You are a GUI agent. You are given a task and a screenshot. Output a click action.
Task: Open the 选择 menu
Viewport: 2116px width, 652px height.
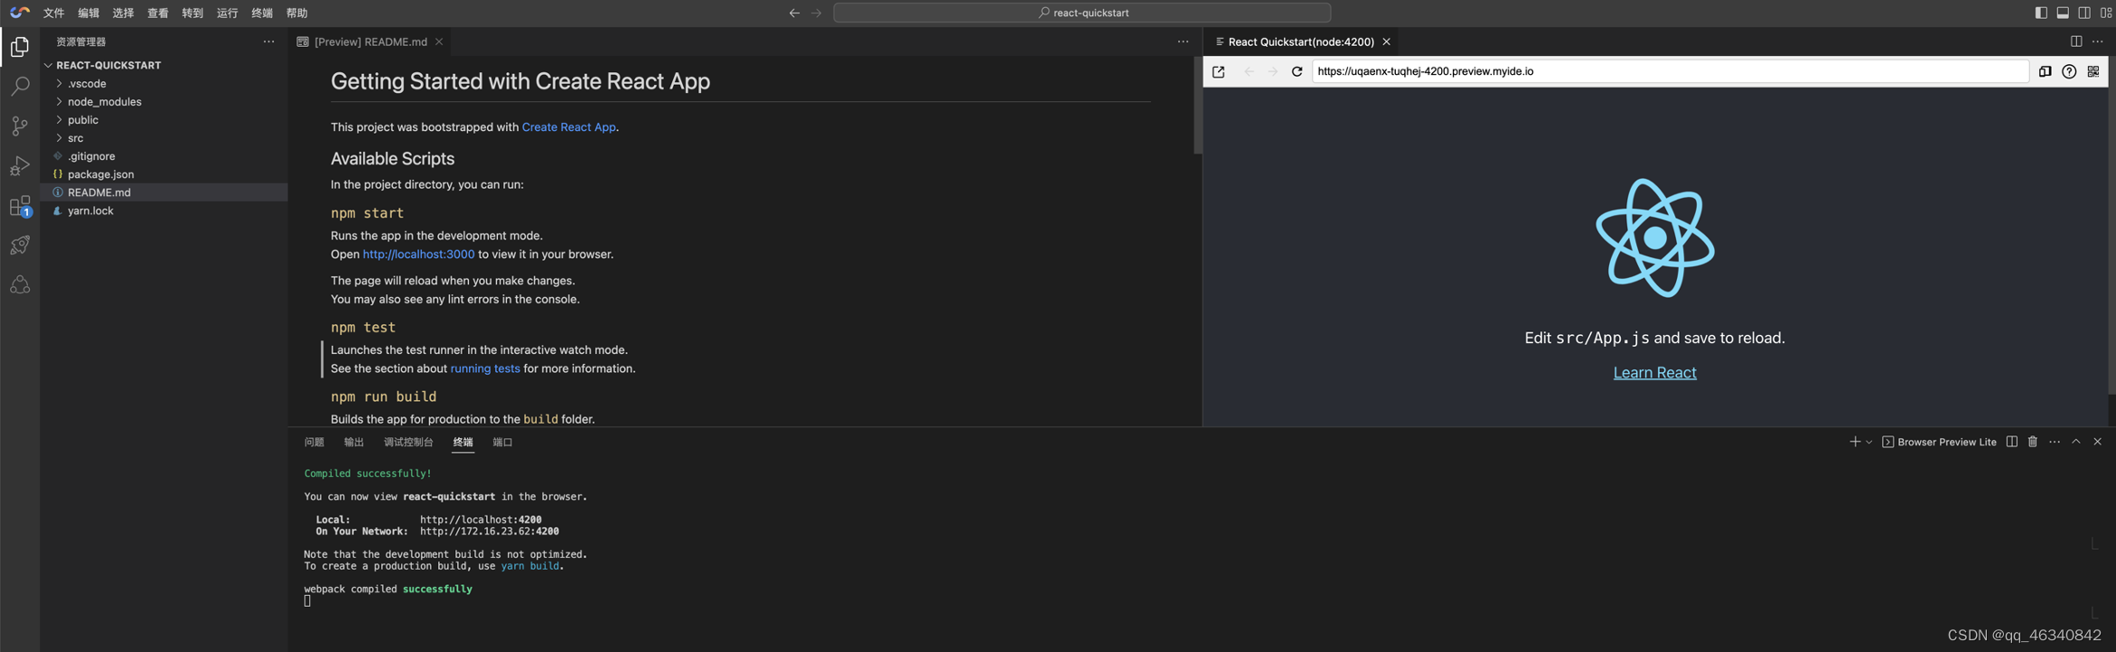[x=123, y=13]
